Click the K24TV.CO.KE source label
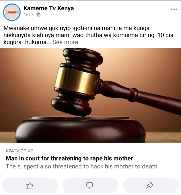The height and width of the screenshot is (195, 181). click(x=19, y=151)
